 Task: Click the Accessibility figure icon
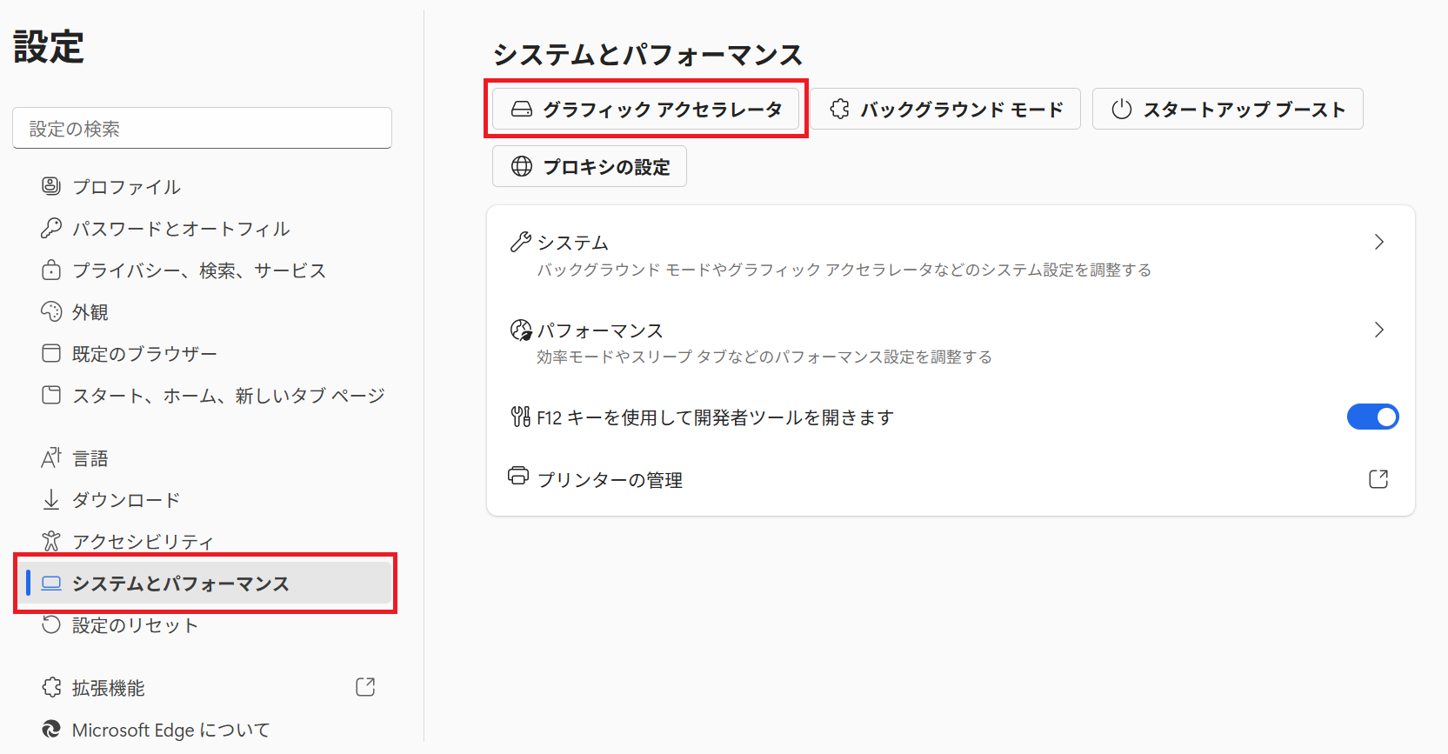pyautogui.click(x=51, y=541)
